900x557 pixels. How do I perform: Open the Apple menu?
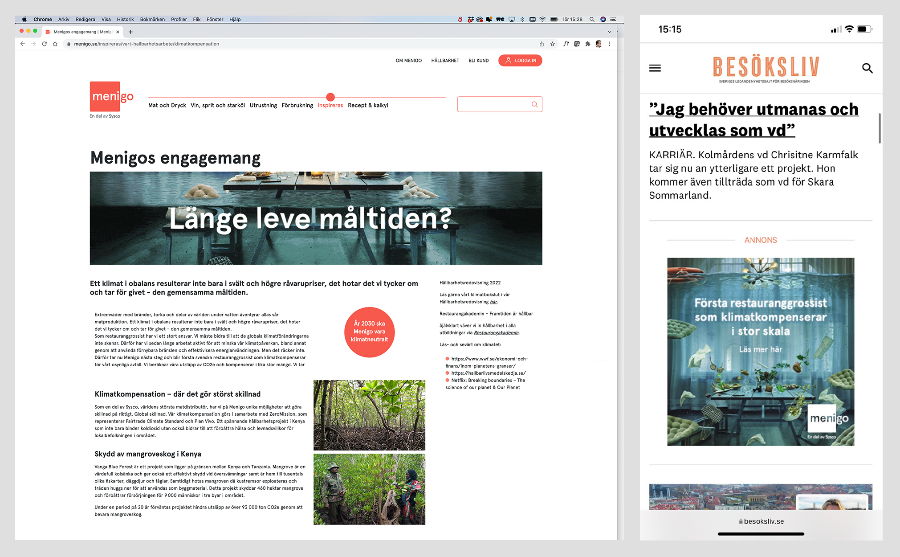point(24,19)
